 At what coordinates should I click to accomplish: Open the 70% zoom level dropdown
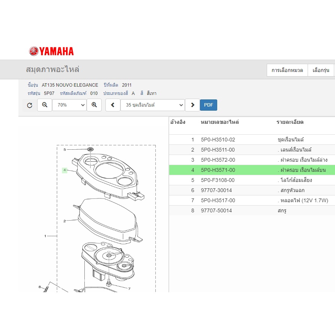69,105
